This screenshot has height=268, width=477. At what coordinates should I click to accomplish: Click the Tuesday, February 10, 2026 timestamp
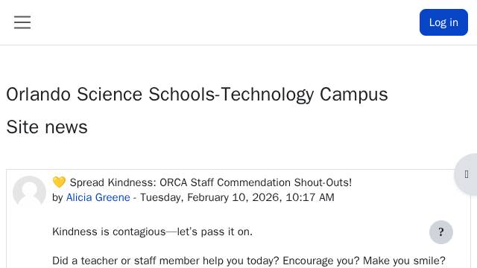point(210,197)
